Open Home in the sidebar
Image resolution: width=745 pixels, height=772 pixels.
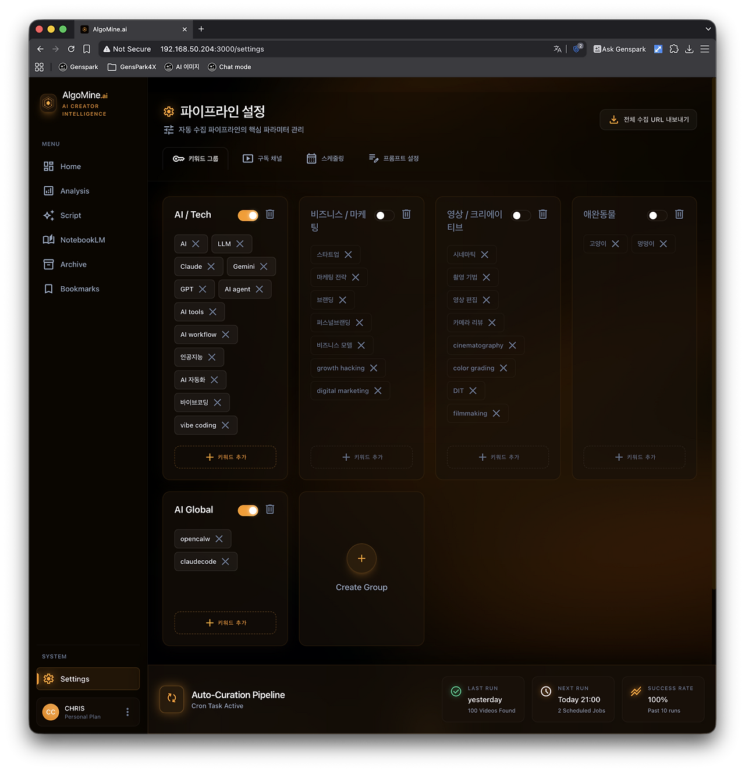point(88,166)
